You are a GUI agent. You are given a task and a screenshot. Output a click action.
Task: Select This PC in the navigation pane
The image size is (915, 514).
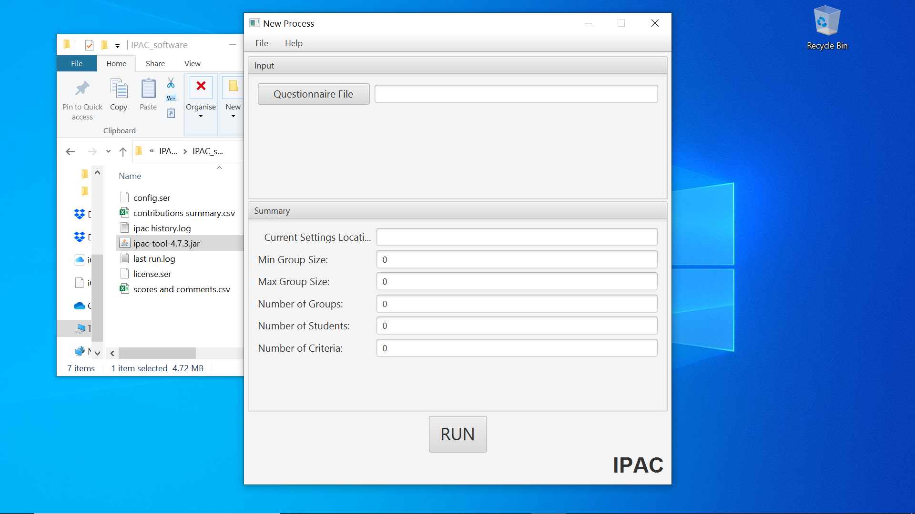point(80,328)
